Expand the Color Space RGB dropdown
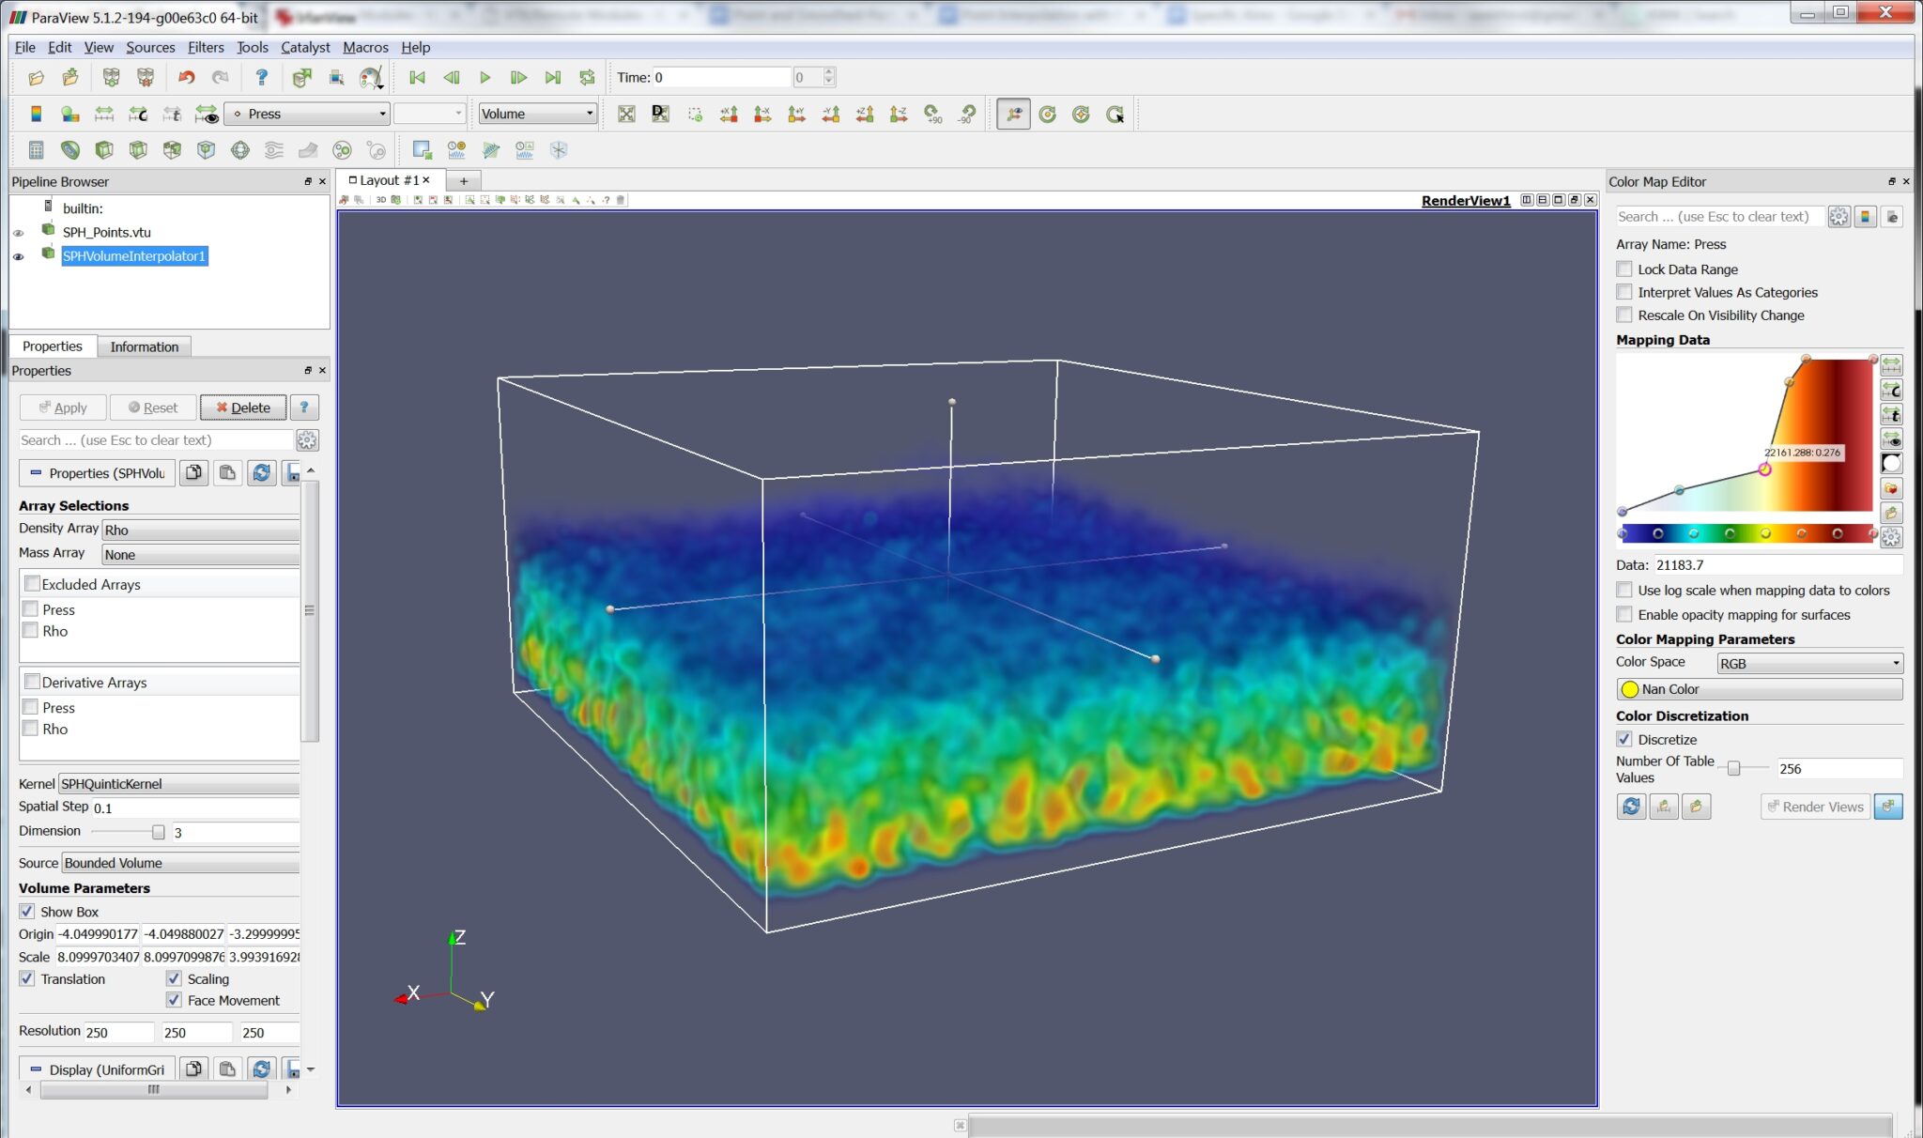This screenshot has height=1138, width=1923. pyautogui.click(x=1809, y=663)
